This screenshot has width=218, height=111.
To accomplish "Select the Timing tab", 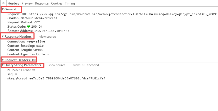I will [x=70, y=3].
